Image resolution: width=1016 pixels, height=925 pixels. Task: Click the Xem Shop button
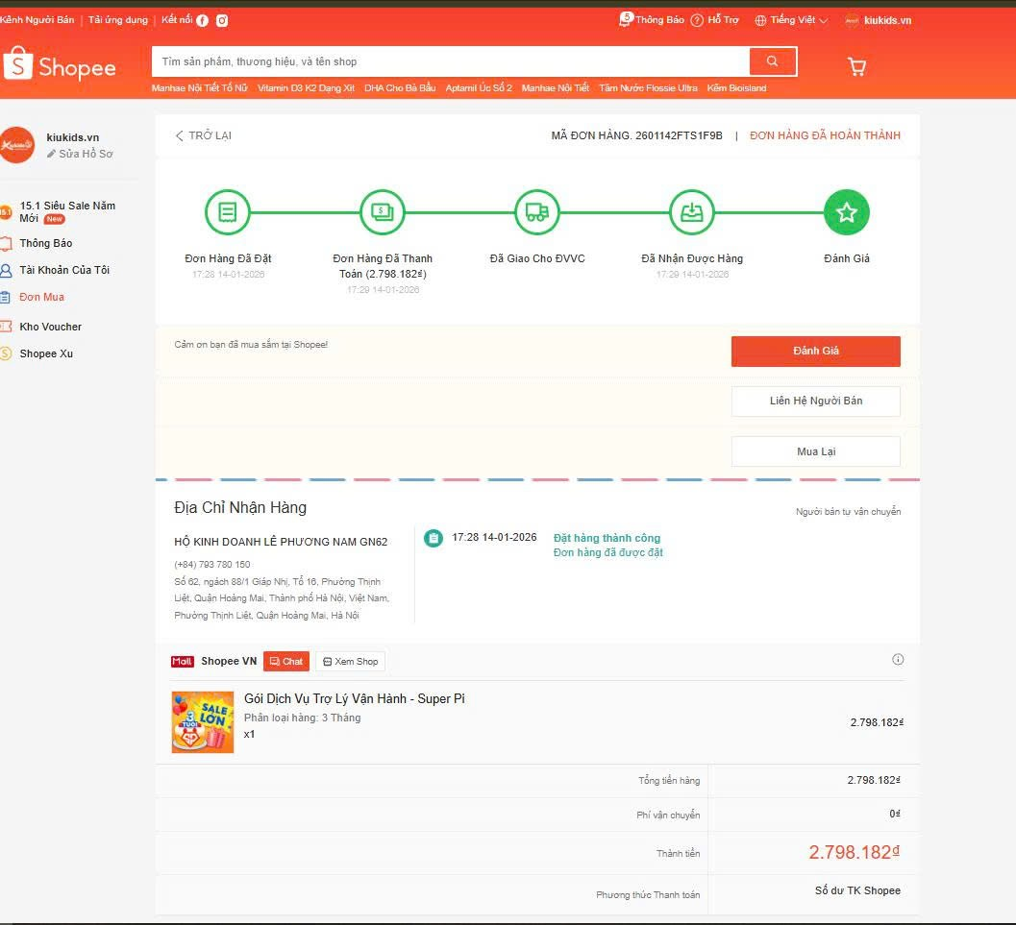click(351, 662)
